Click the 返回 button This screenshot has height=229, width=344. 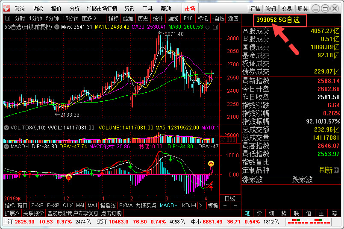(233, 18)
